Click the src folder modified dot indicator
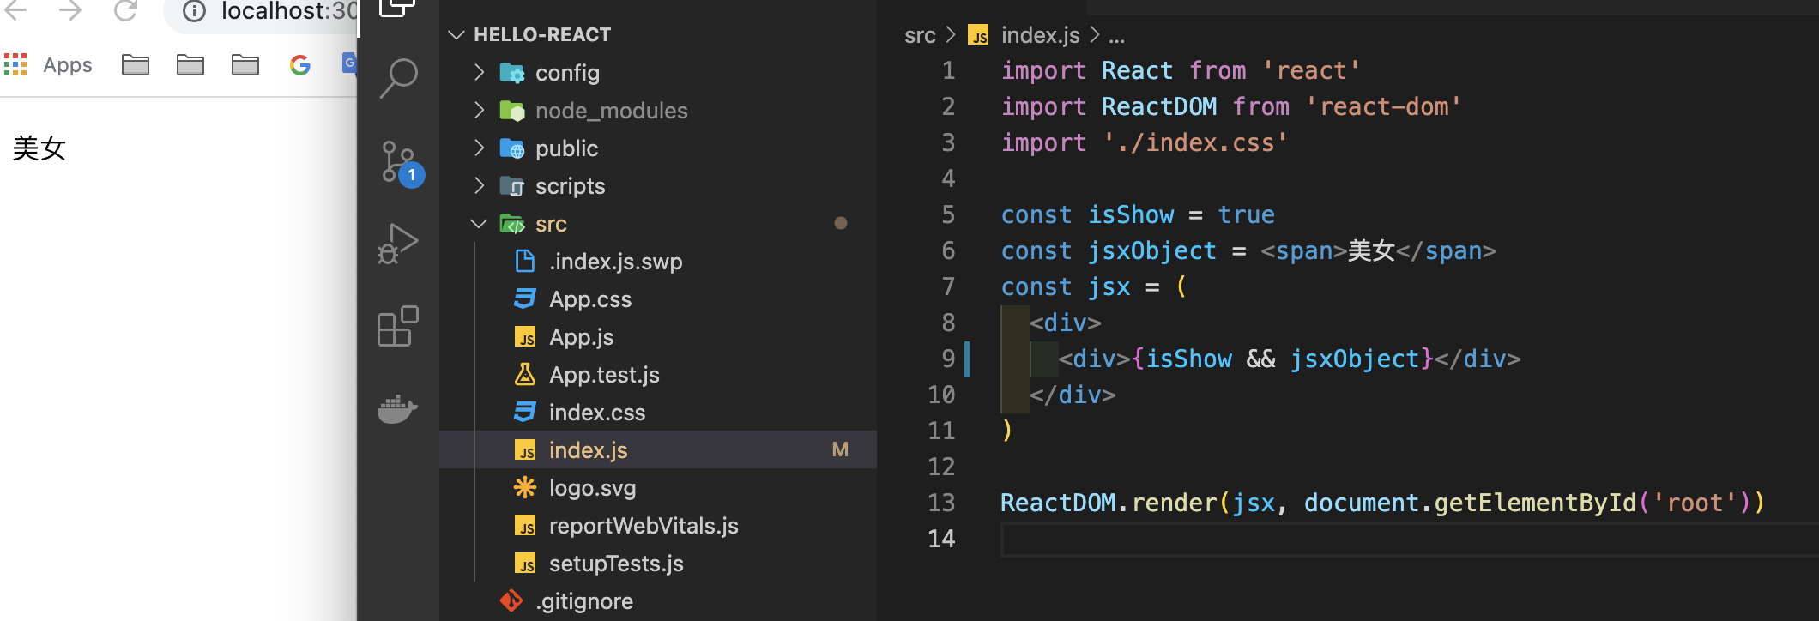This screenshot has height=621, width=1819. [841, 223]
